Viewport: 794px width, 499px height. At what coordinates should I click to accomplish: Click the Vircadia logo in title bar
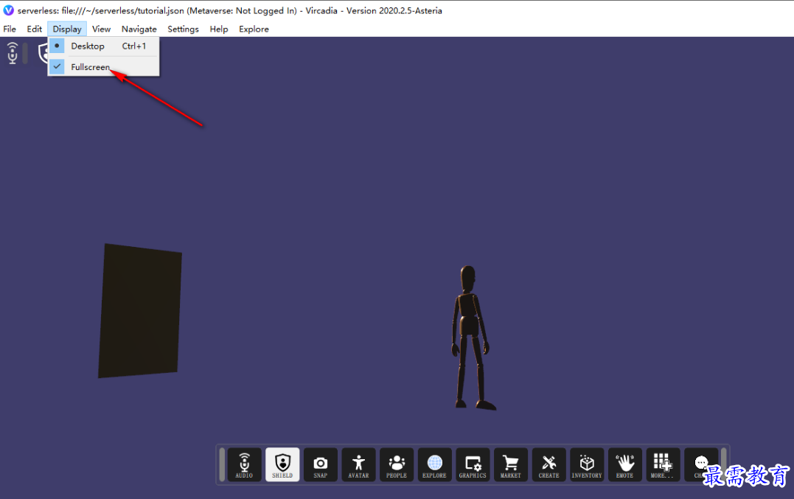[x=9, y=10]
